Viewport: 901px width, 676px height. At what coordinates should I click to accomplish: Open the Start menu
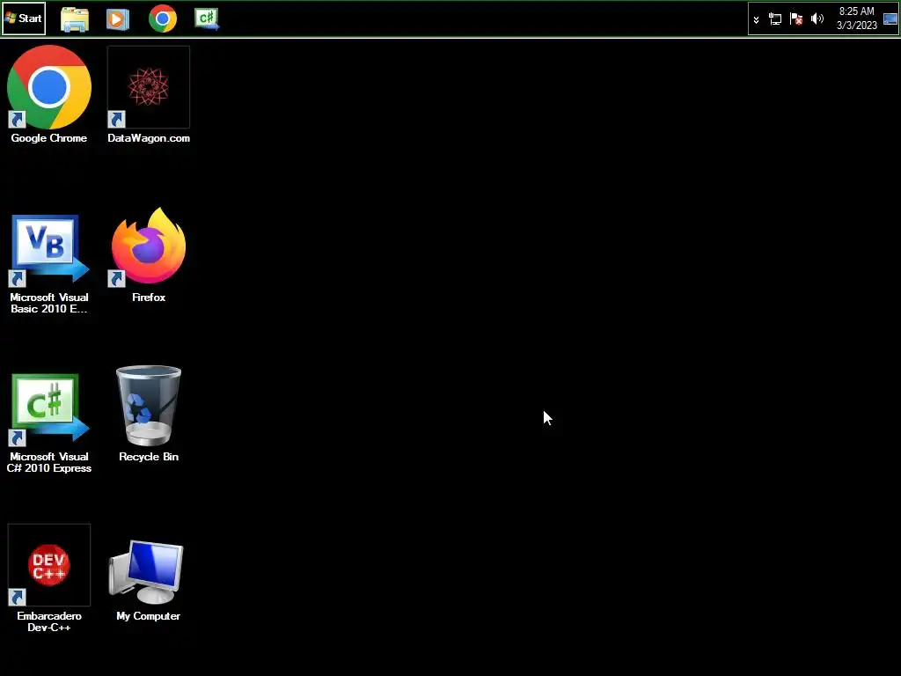click(x=24, y=18)
